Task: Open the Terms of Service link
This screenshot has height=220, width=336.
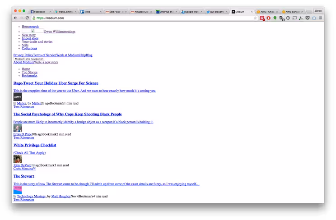Action: coord(45,55)
